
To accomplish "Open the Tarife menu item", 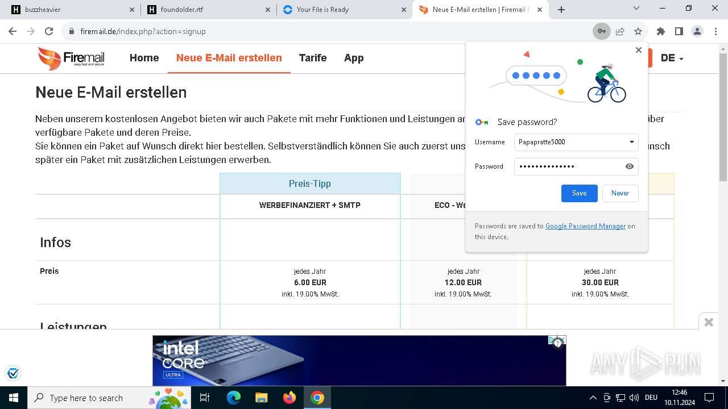I will (313, 58).
